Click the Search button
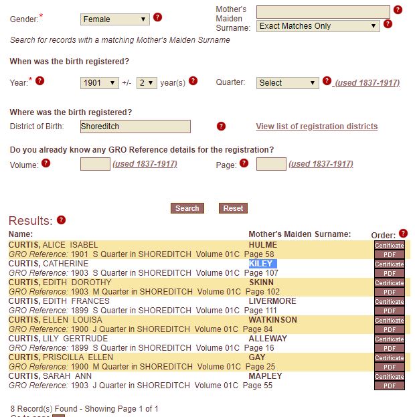The width and height of the screenshot is (415, 417). tap(187, 208)
